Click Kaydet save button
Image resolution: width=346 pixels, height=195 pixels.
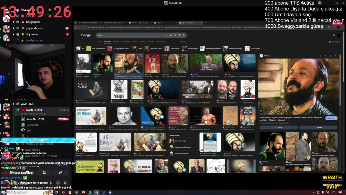point(318,127)
